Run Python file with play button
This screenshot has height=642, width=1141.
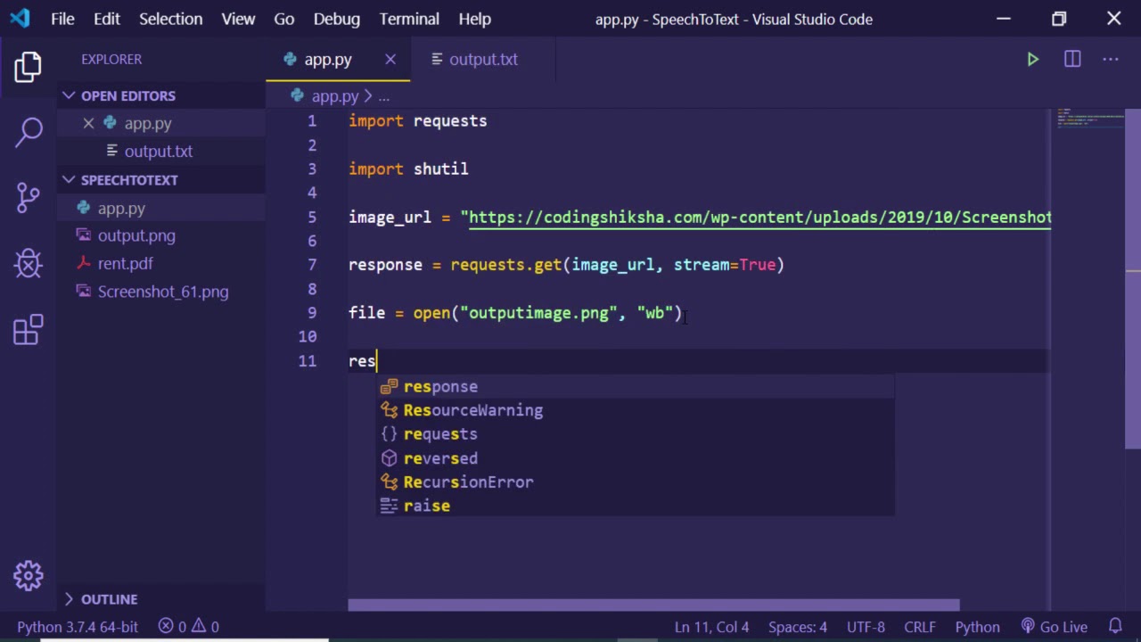click(x=1032, y=60)
